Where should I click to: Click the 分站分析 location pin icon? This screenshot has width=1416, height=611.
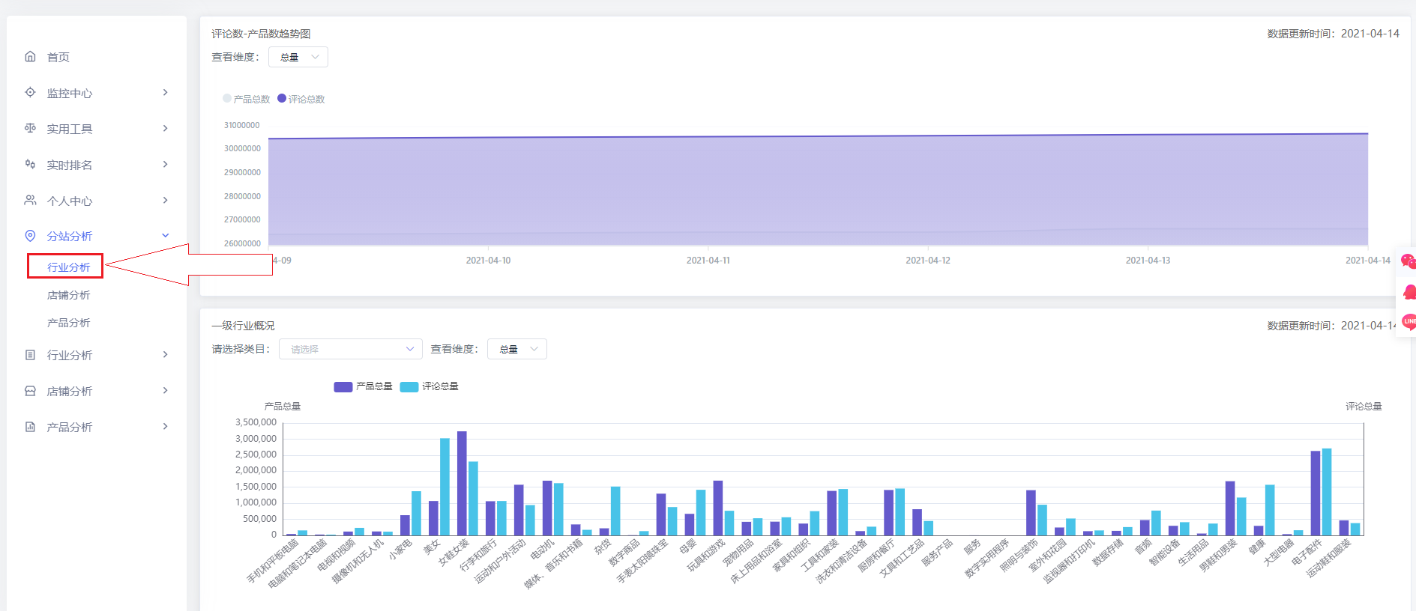(30, 236)
